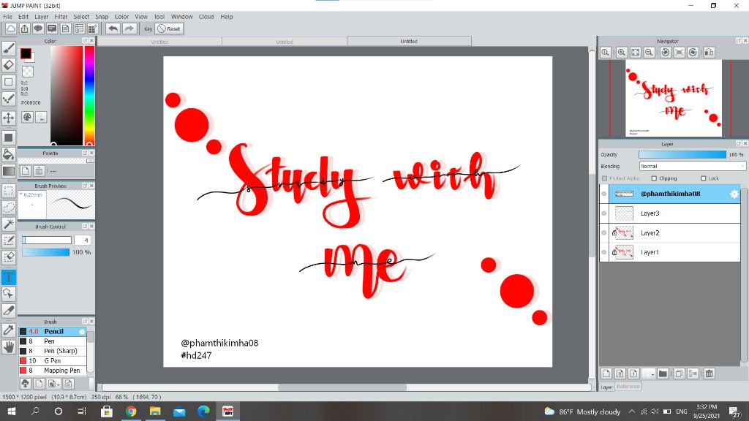Viewport: 749px width, 421px height.
Task: Enable the Lock checkbox
Action: [703, 178]
